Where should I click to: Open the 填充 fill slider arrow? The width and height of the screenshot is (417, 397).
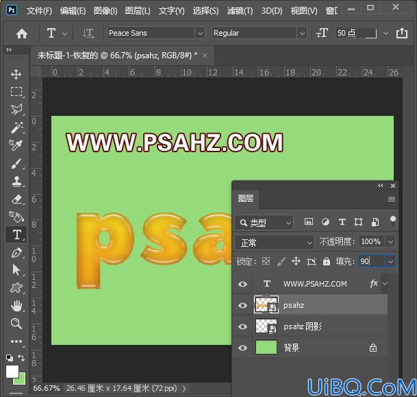click(x=390, y=261)
